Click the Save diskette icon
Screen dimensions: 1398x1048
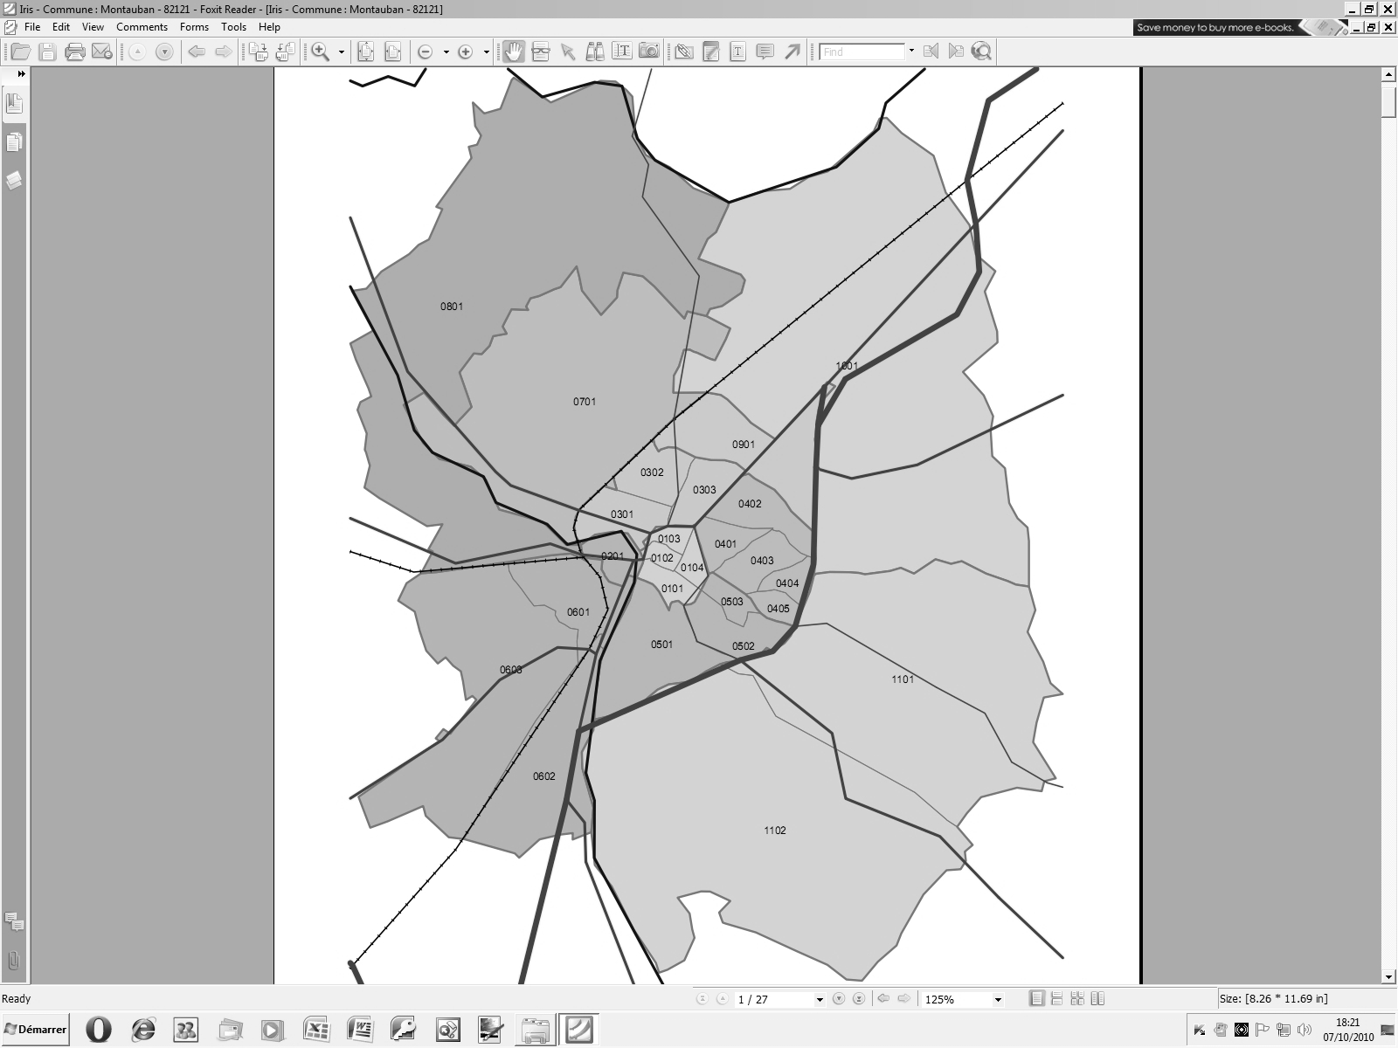(48, 52)
